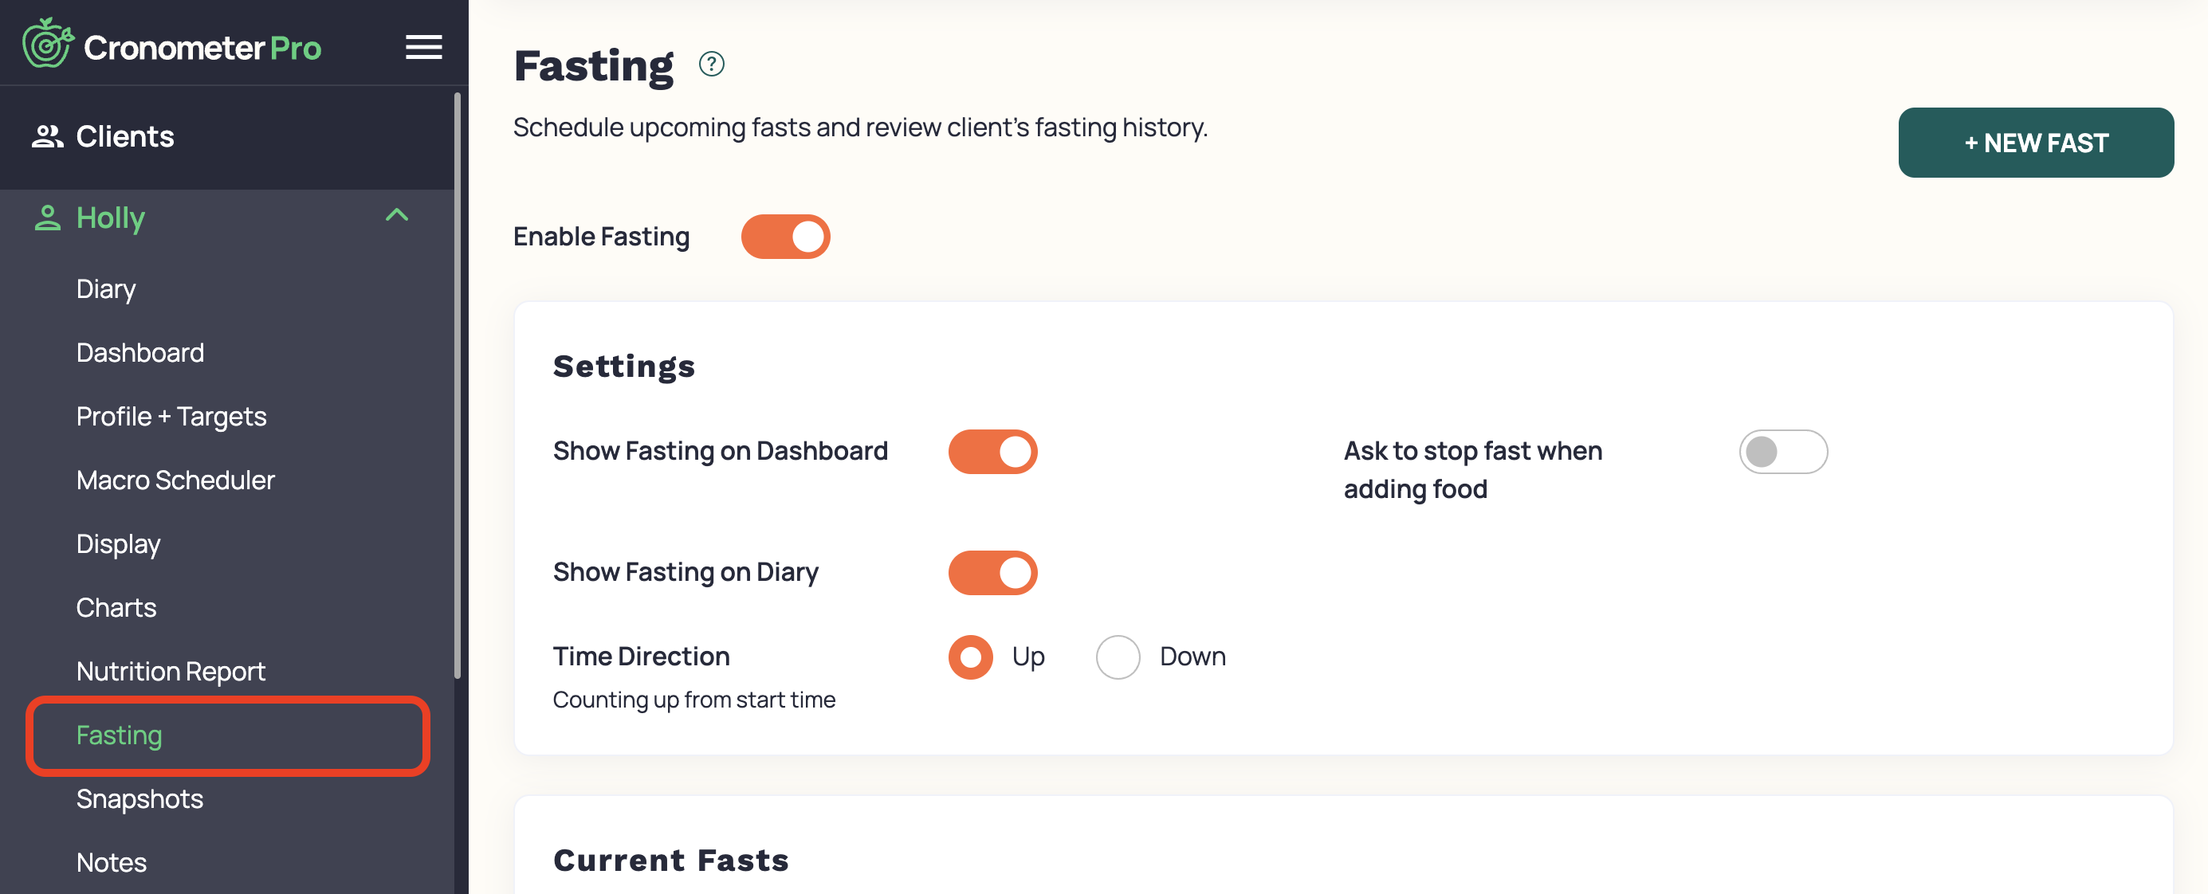Toggle Show Fasting on Diary off

pyautogui.click(x=992, y=573)
